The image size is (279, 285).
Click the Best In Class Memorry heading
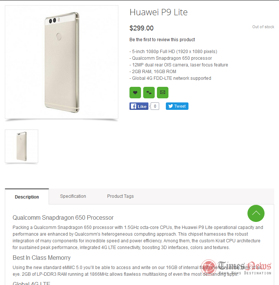coord(42,258)
